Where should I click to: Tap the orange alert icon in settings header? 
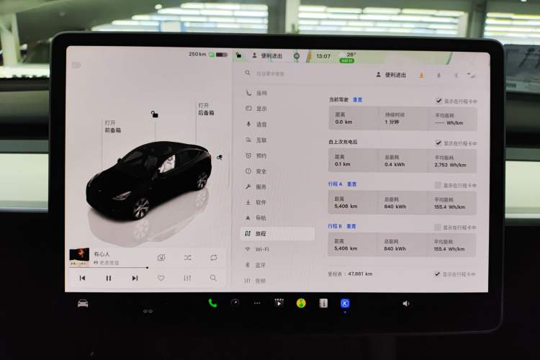tap(421, 75)
